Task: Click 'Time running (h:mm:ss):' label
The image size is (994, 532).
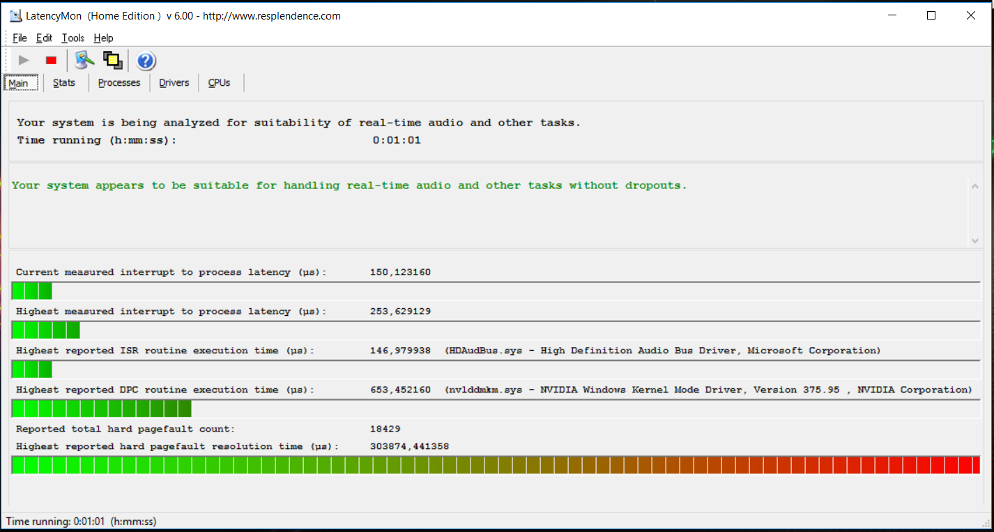Action: click(97, 140)
